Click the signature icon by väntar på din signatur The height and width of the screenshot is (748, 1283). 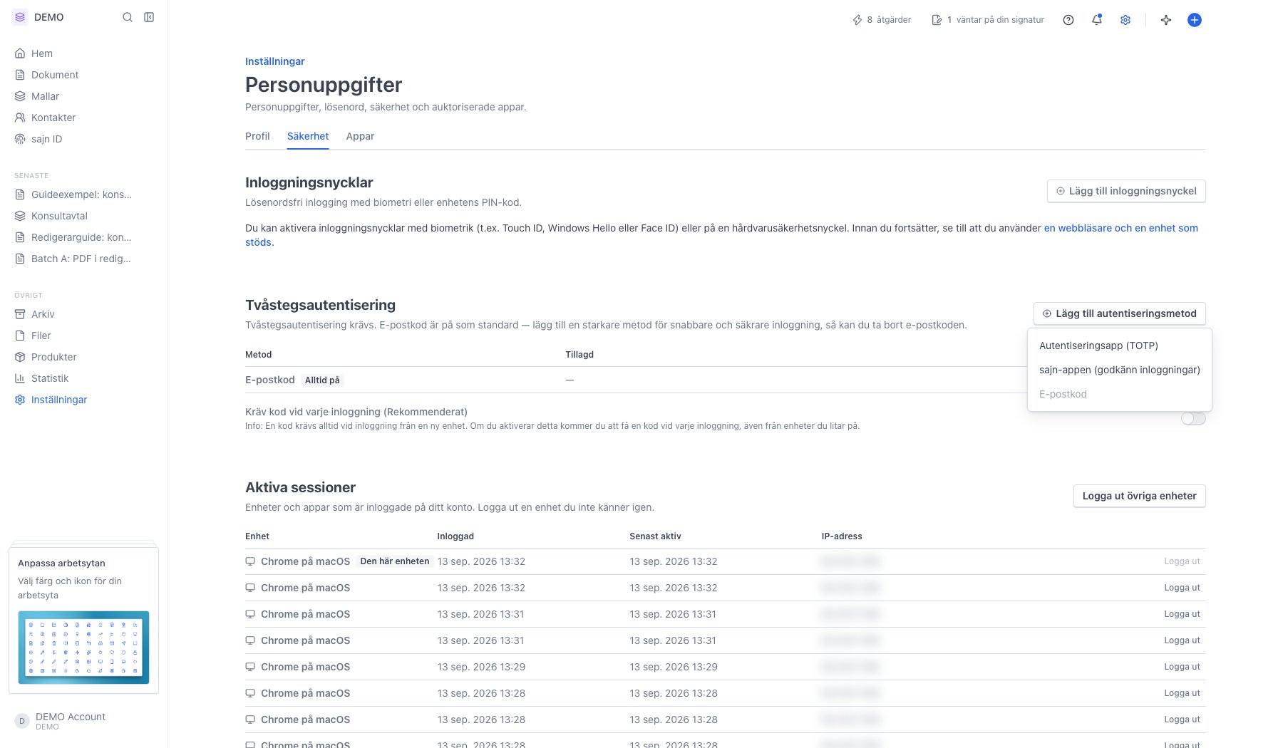tap(937, 20)
